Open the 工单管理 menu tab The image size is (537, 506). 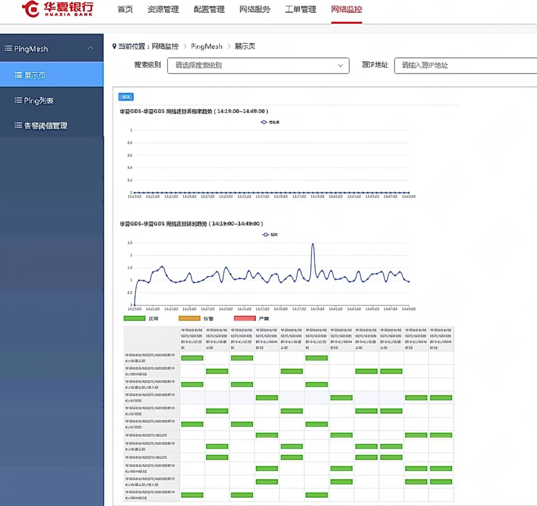coord(301,9)
